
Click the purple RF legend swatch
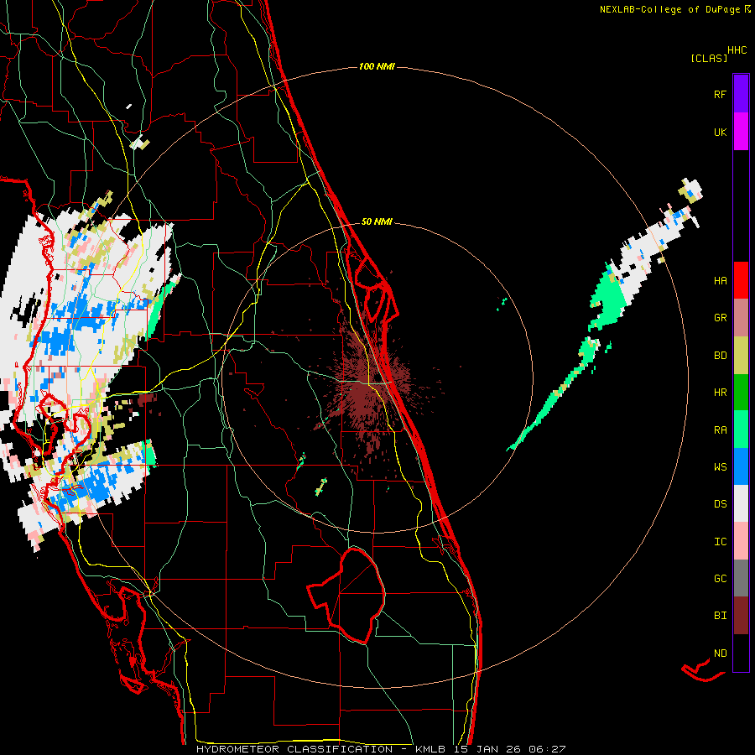741,94
